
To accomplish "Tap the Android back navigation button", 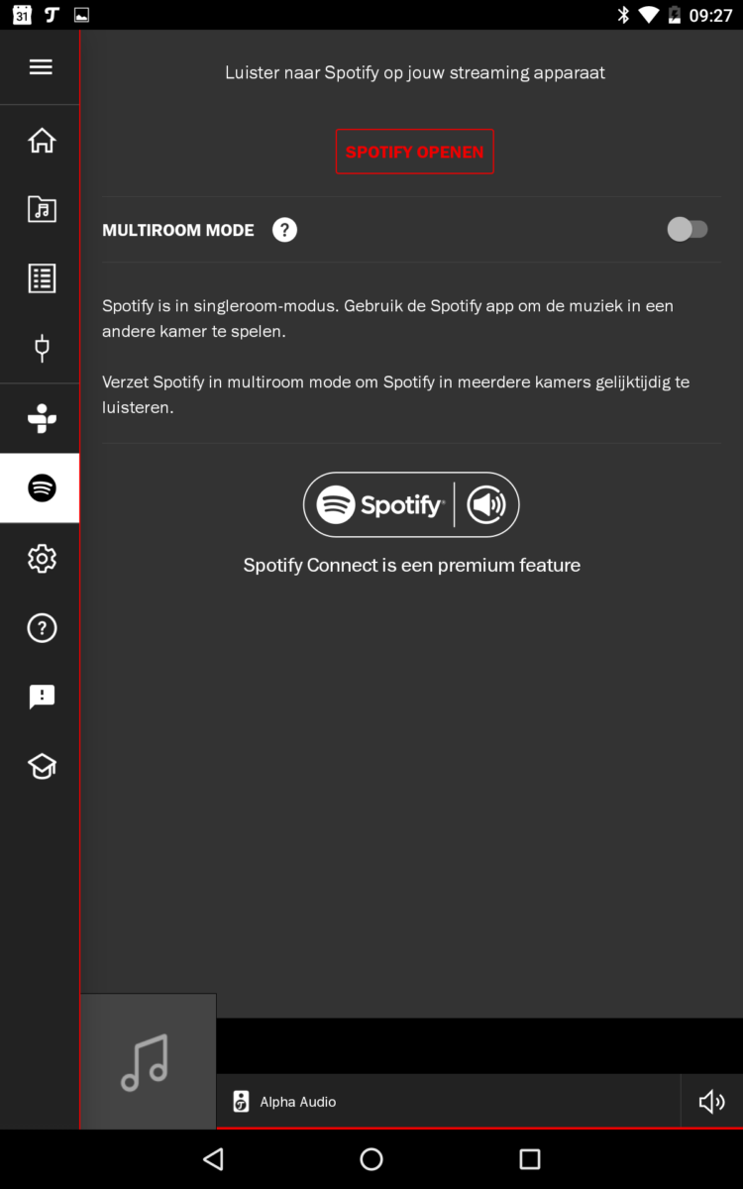I will (x=213, y=1158).
